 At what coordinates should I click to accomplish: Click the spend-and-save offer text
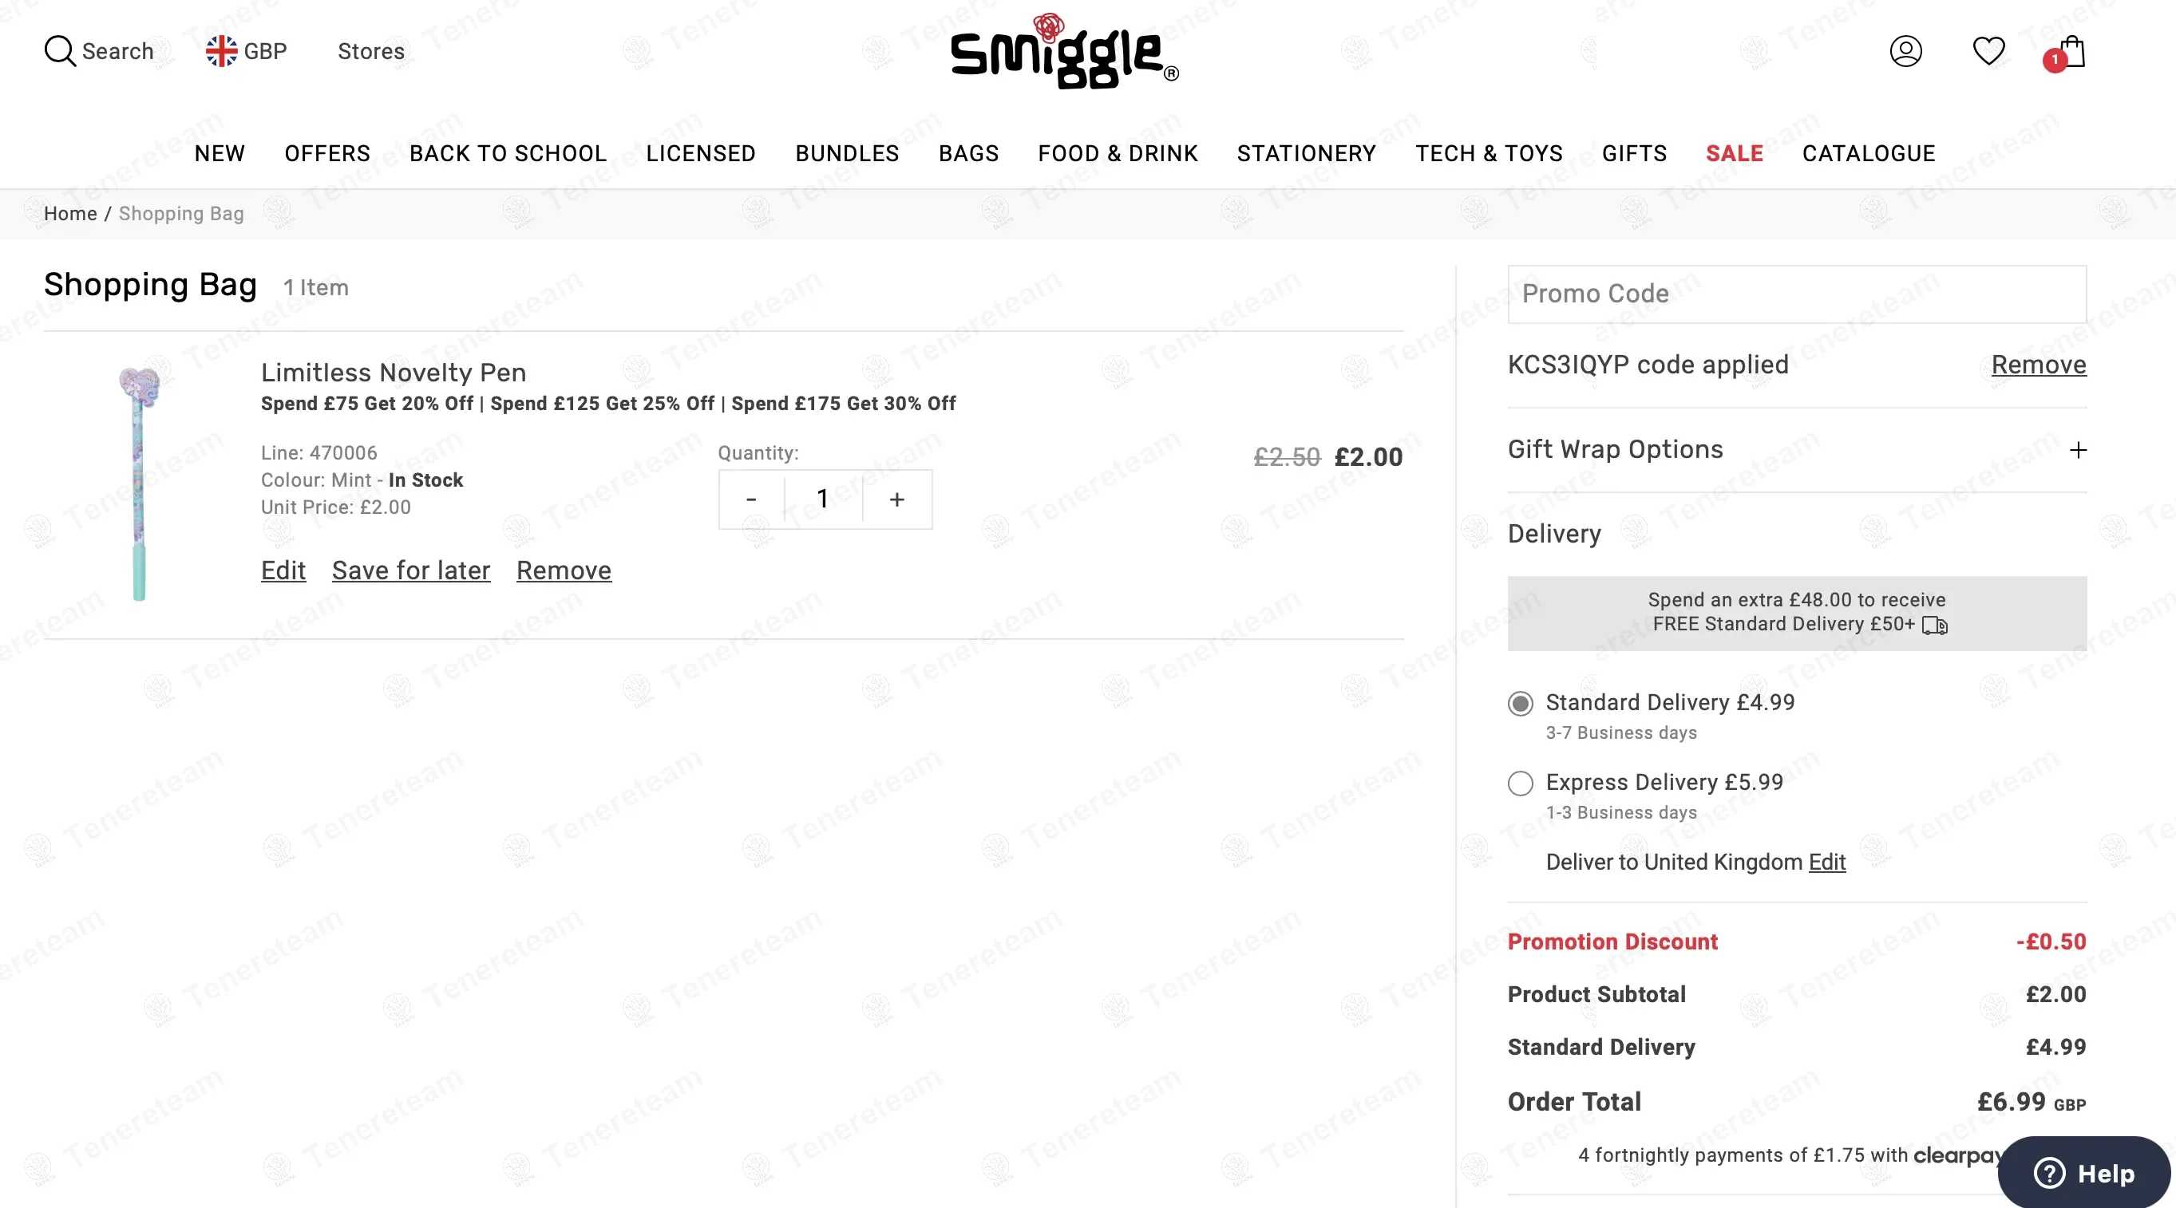tap(608, 404)
